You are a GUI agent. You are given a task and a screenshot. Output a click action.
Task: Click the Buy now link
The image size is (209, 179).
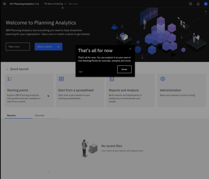pyautogui.click(x=73, y=4)
